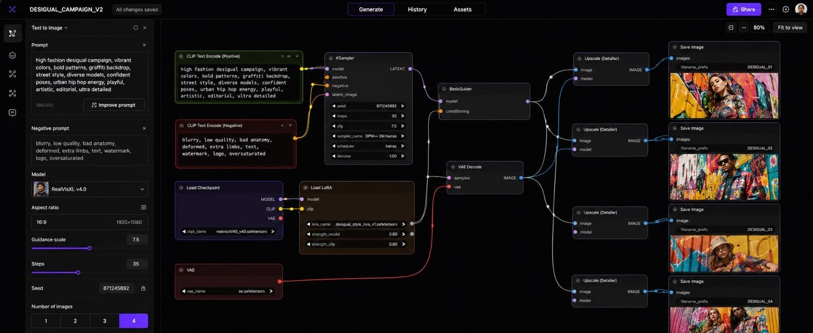Select number of images option 2

point(75,321)
